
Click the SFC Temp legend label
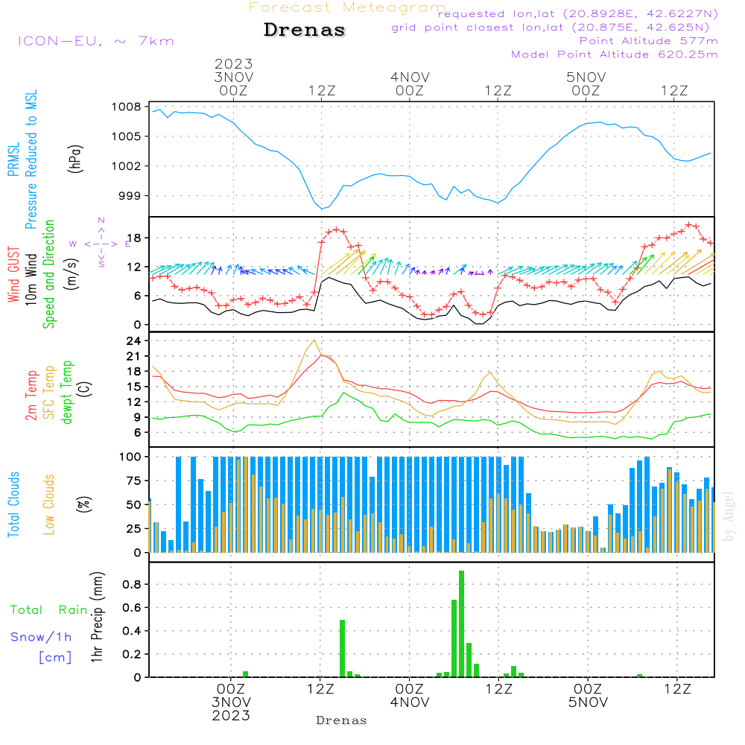click(49, 393)
